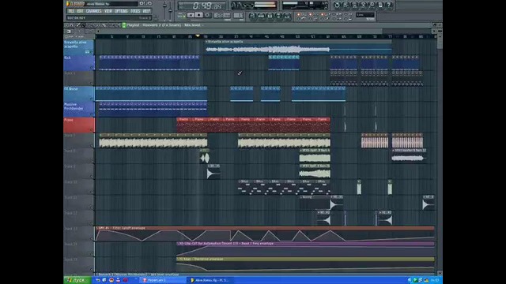Screen dimensions: 506x284
Task: Open the TOOLS menu
Action: pos(135,11)
